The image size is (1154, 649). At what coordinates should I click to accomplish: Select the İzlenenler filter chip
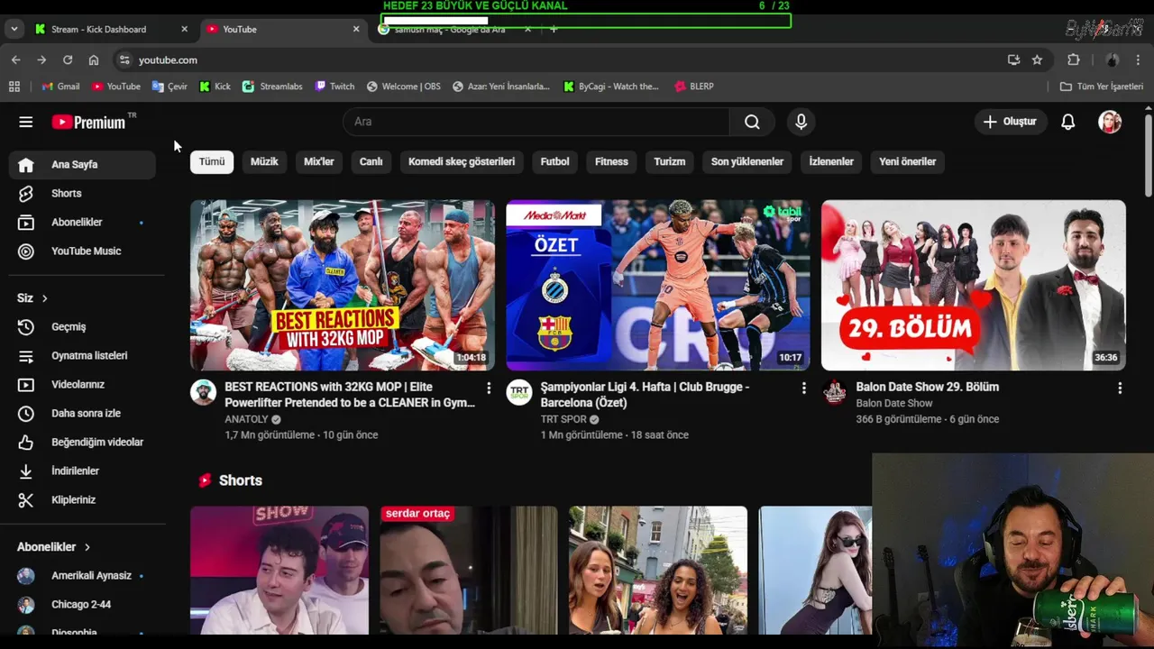point(831,162)
